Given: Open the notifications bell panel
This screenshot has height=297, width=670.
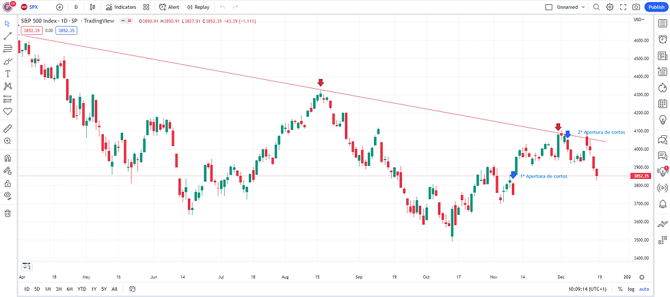Looking at the screenshot, I should pyautogui.click(x=662, y=203).
